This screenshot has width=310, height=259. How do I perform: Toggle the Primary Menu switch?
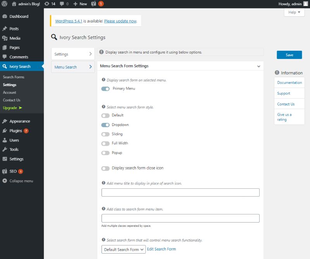click(x=105, y=89)
